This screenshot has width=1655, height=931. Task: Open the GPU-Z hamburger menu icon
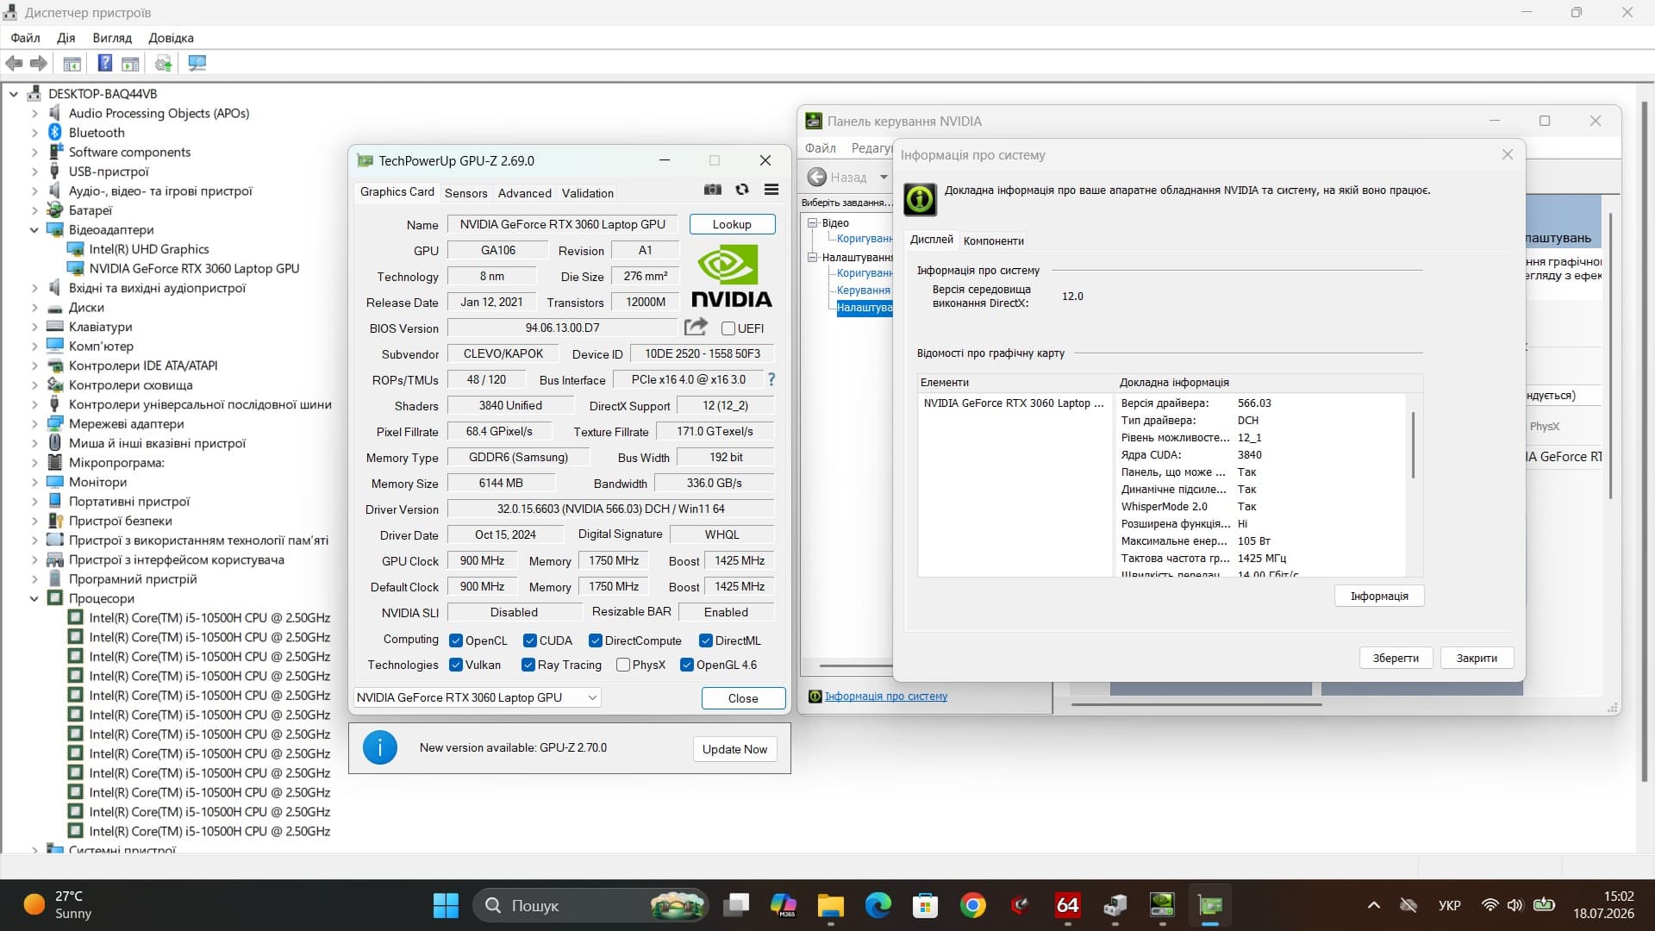[771, 190]
